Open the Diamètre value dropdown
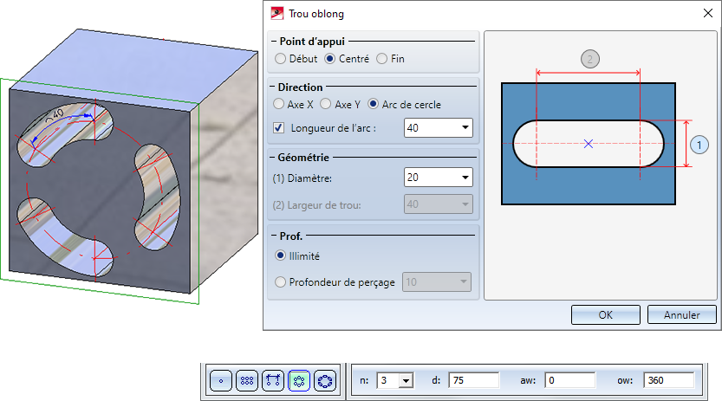Image resolution: width=722 pixels, height=401 pixels. (x=465, y=178)
